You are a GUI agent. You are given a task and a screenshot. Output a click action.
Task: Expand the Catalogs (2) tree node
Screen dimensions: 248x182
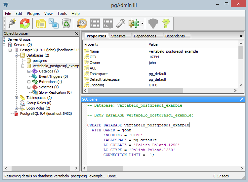[29, 71]
